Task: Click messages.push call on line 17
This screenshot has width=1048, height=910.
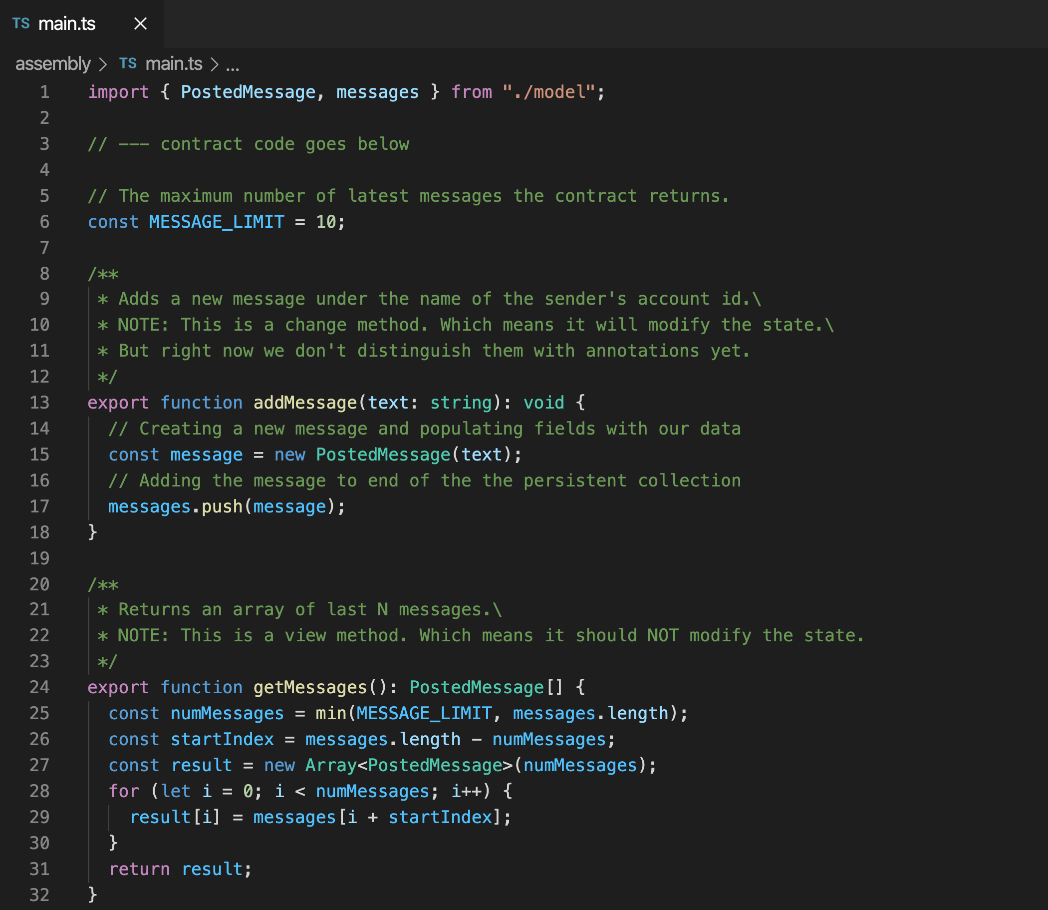Action: (222, 507)
